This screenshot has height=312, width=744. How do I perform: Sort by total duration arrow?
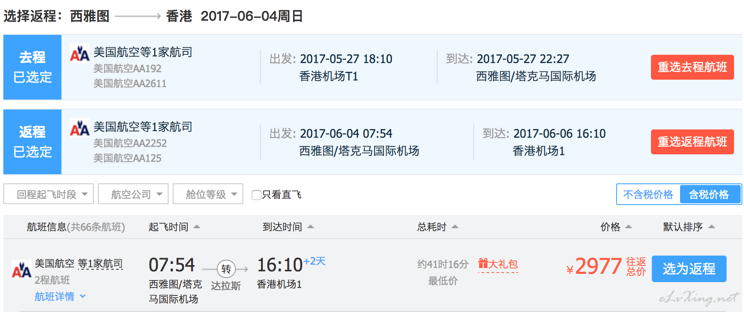[455, 227]
